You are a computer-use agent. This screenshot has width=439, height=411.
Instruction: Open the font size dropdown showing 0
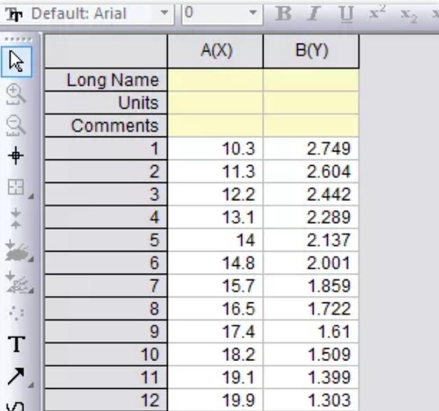[253, 12]
